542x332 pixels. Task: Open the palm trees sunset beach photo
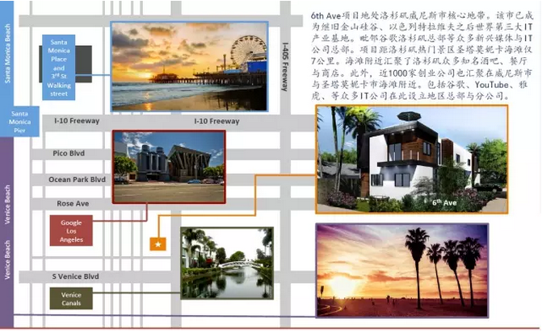pos(402,270)
